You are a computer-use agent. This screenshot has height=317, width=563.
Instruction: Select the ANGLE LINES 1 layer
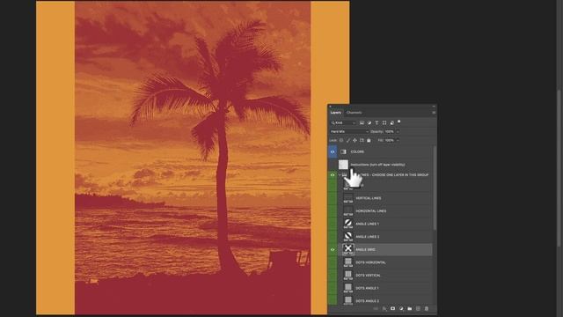point(367,224)
